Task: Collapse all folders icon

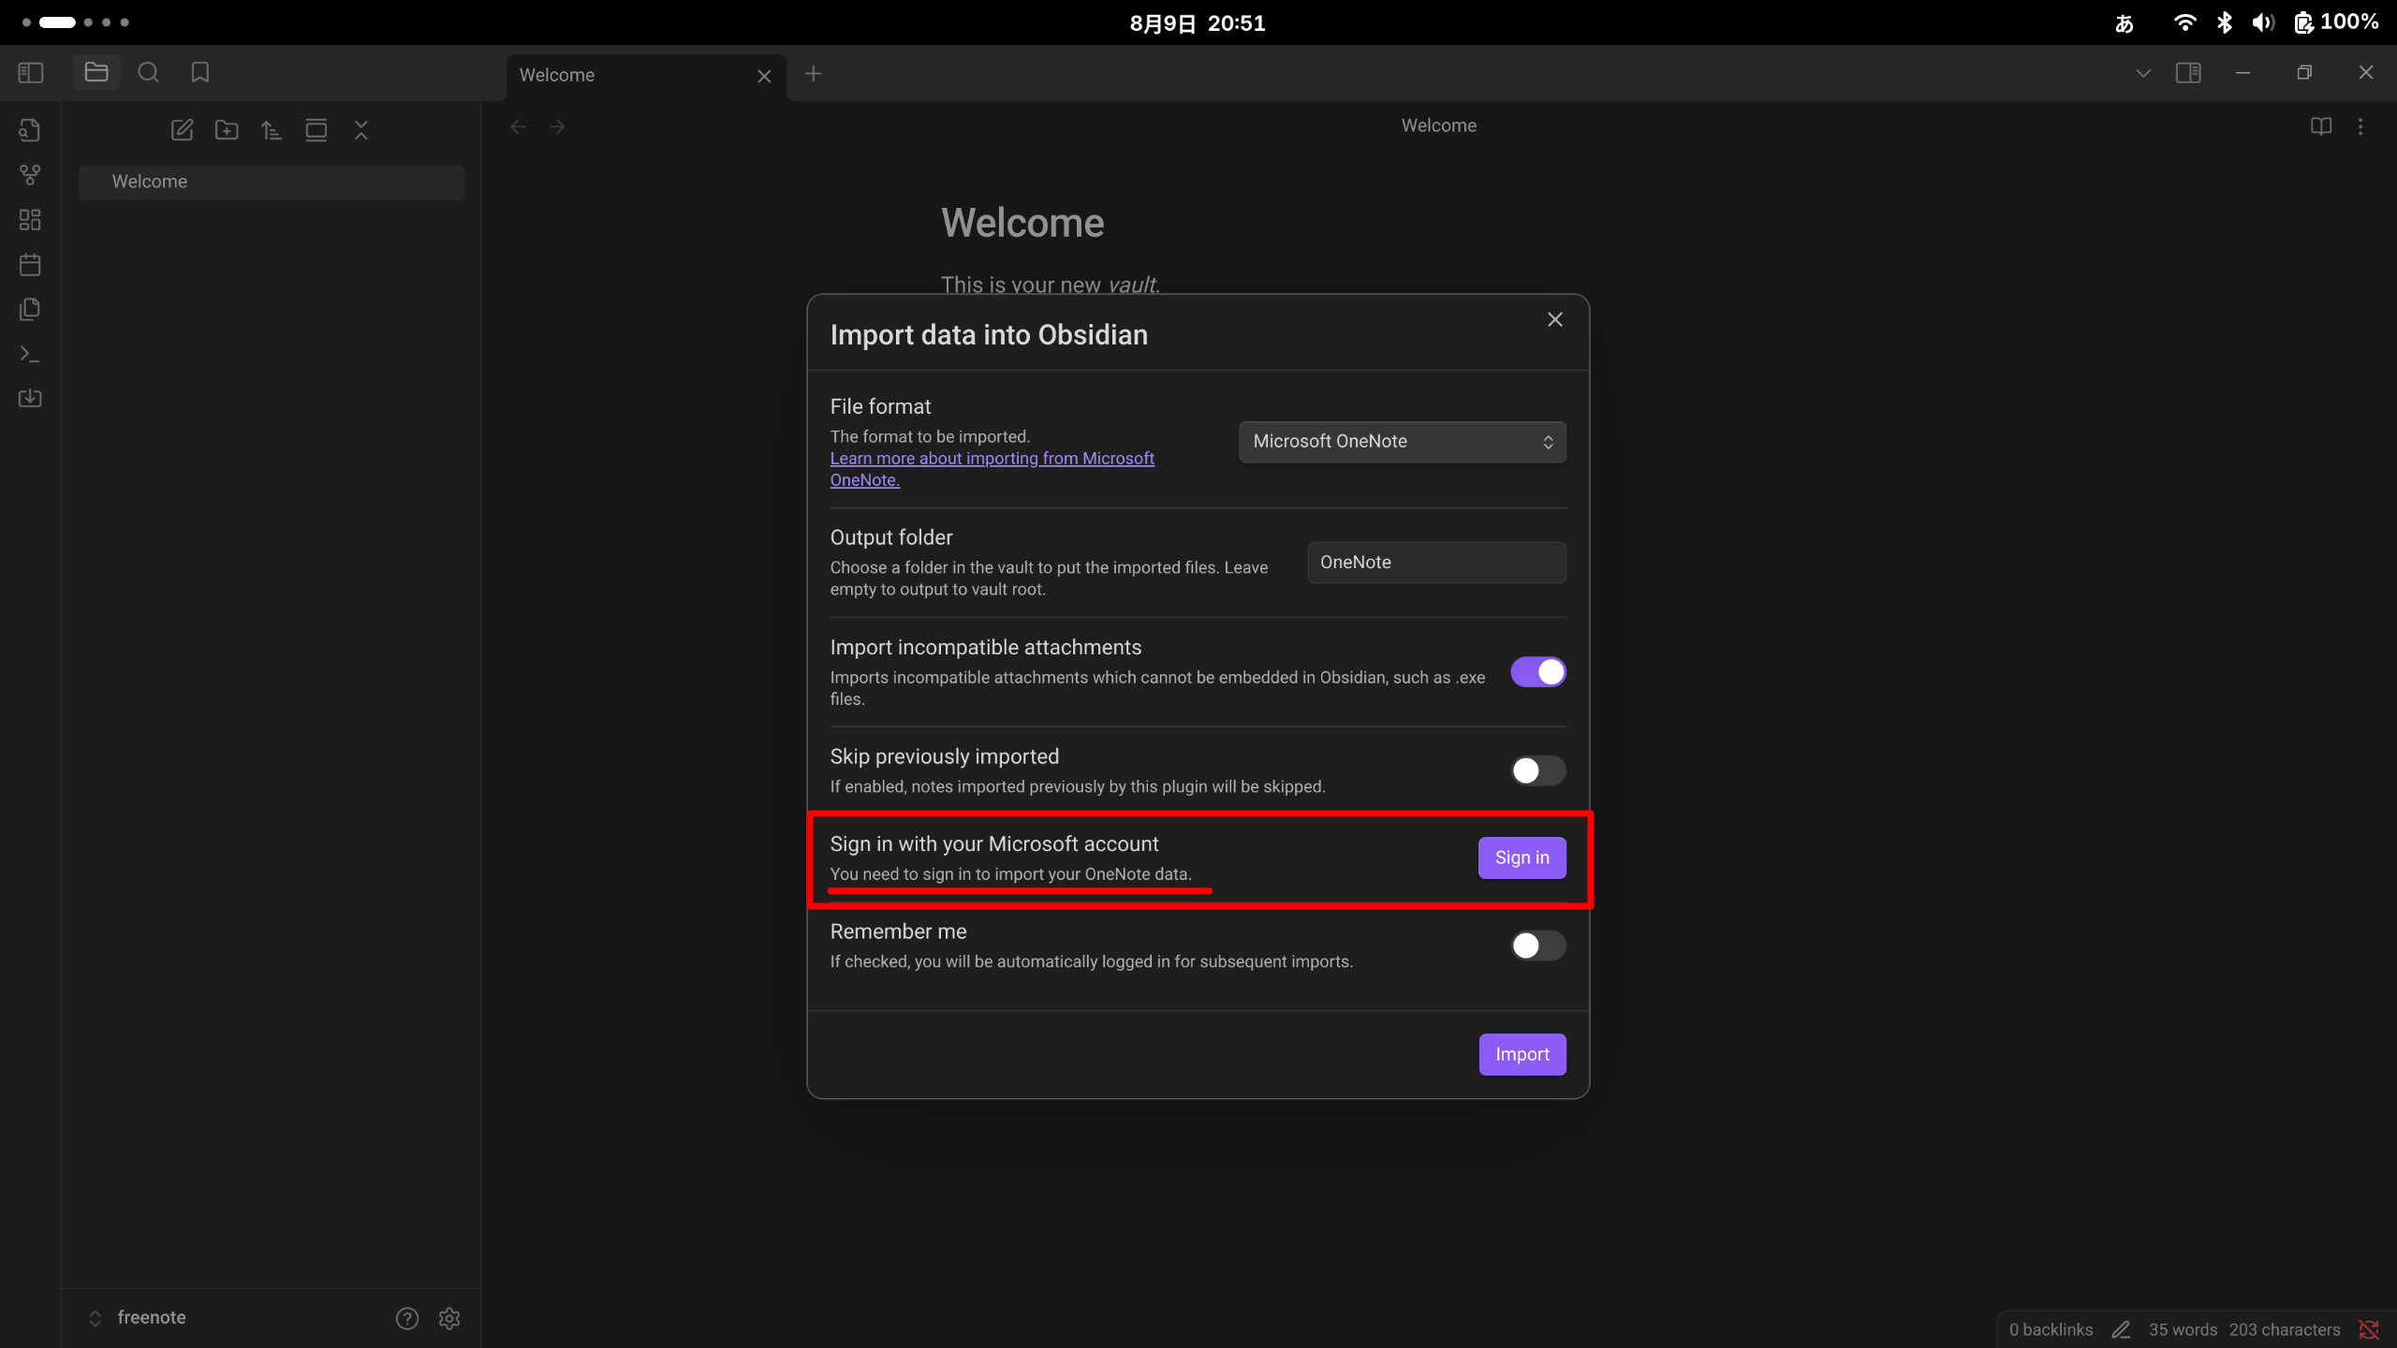Action: 361,130
